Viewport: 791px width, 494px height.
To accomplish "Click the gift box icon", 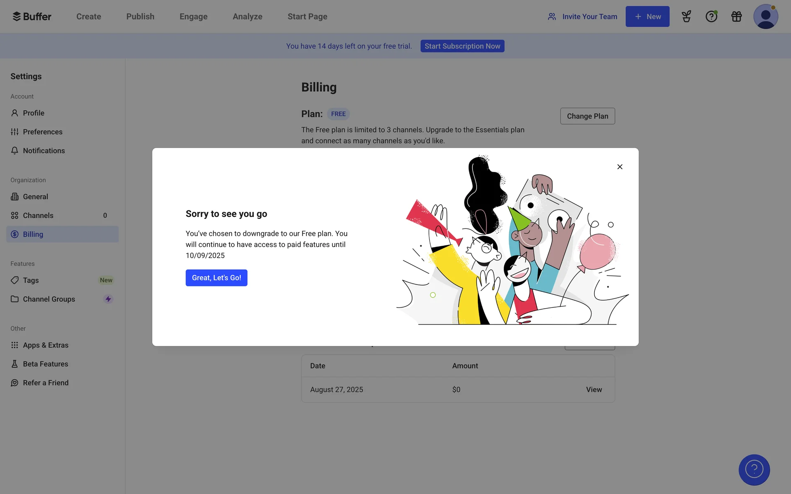I will pyautogui.click(x=736, y=16).
